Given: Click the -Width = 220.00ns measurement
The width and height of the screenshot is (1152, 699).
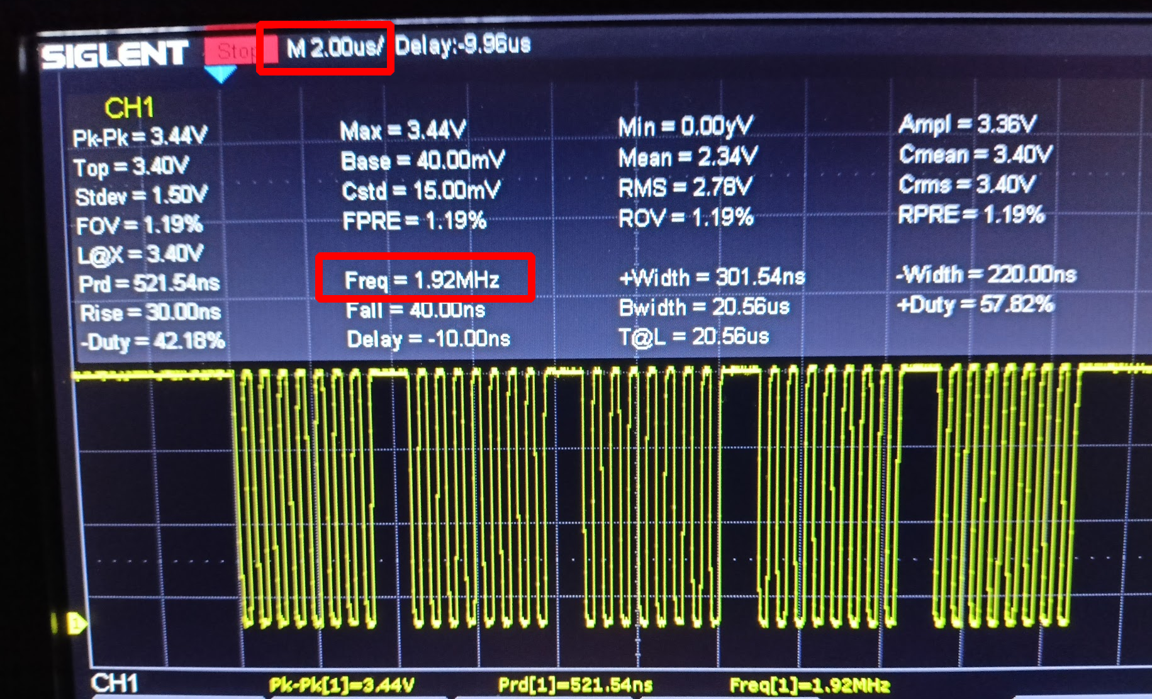Looking at the screenshot, I should coord(986,275).
